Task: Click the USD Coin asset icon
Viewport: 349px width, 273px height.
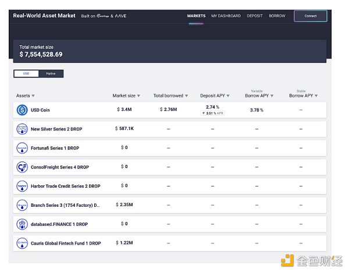Action: coord(22,110)
